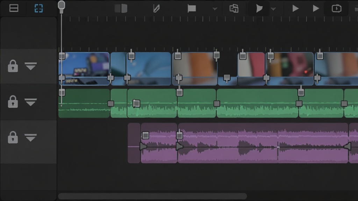Expand the video track options triangle
This screenshot has width=358, height=201.
[31, 66]
